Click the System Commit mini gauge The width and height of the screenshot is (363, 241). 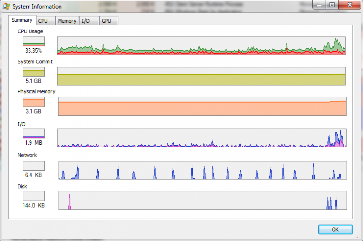click(33, 72)
